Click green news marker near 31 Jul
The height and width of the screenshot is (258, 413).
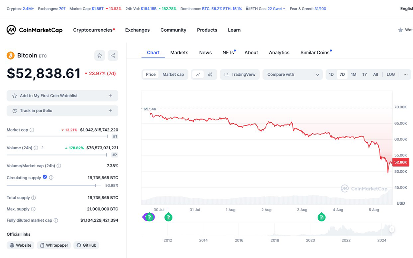point(168,217)
